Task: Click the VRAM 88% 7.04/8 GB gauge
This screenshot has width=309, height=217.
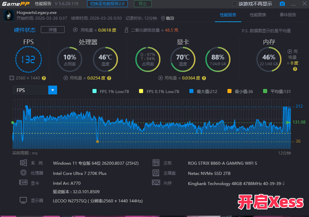Action: (218, 59)
